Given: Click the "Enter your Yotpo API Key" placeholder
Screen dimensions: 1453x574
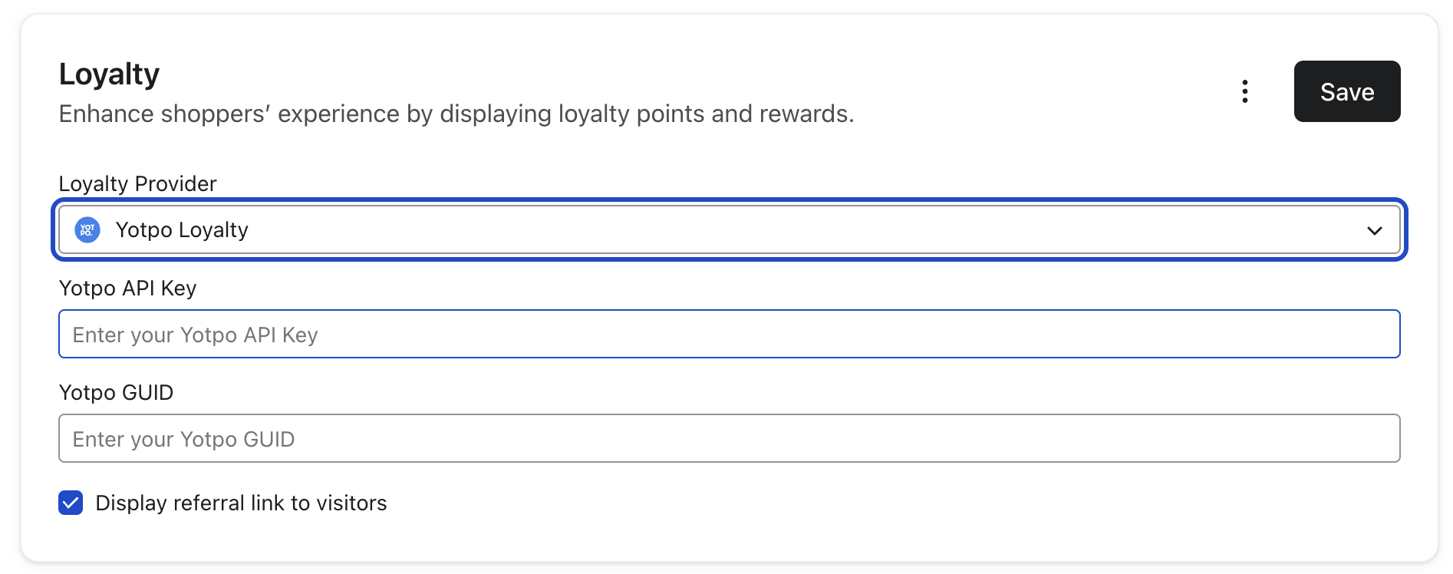Looking at the screenshot, I should (x=195, y=335).
